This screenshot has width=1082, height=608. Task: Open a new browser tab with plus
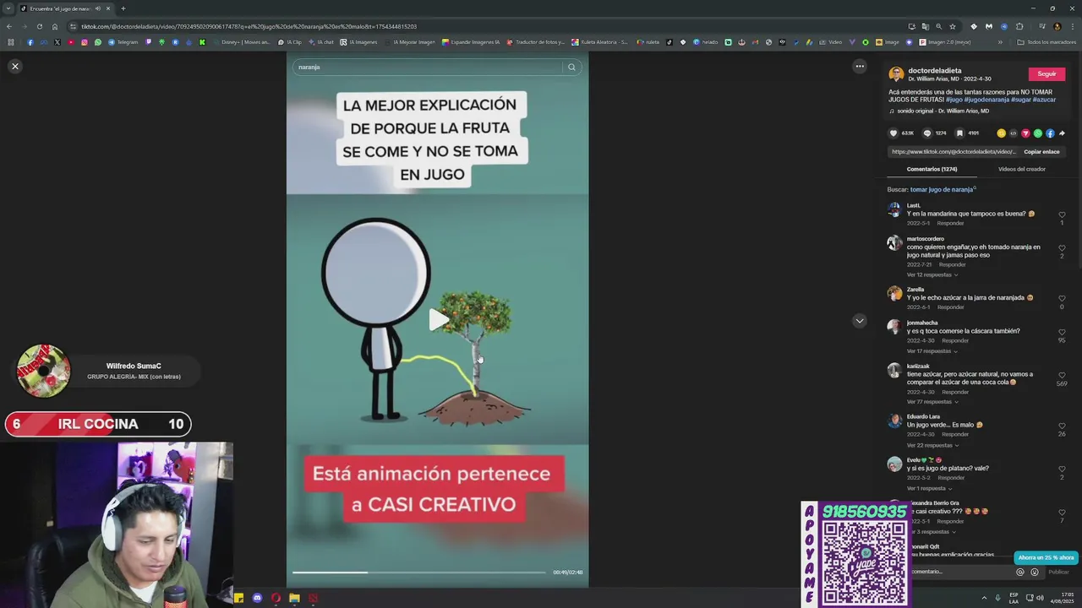[x=123, y=8]
